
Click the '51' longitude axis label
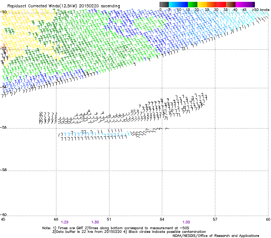click(x=109, y=219)
